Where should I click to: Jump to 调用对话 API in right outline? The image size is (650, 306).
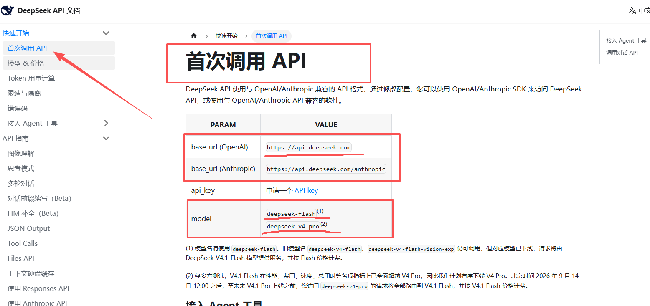[622, 53]
